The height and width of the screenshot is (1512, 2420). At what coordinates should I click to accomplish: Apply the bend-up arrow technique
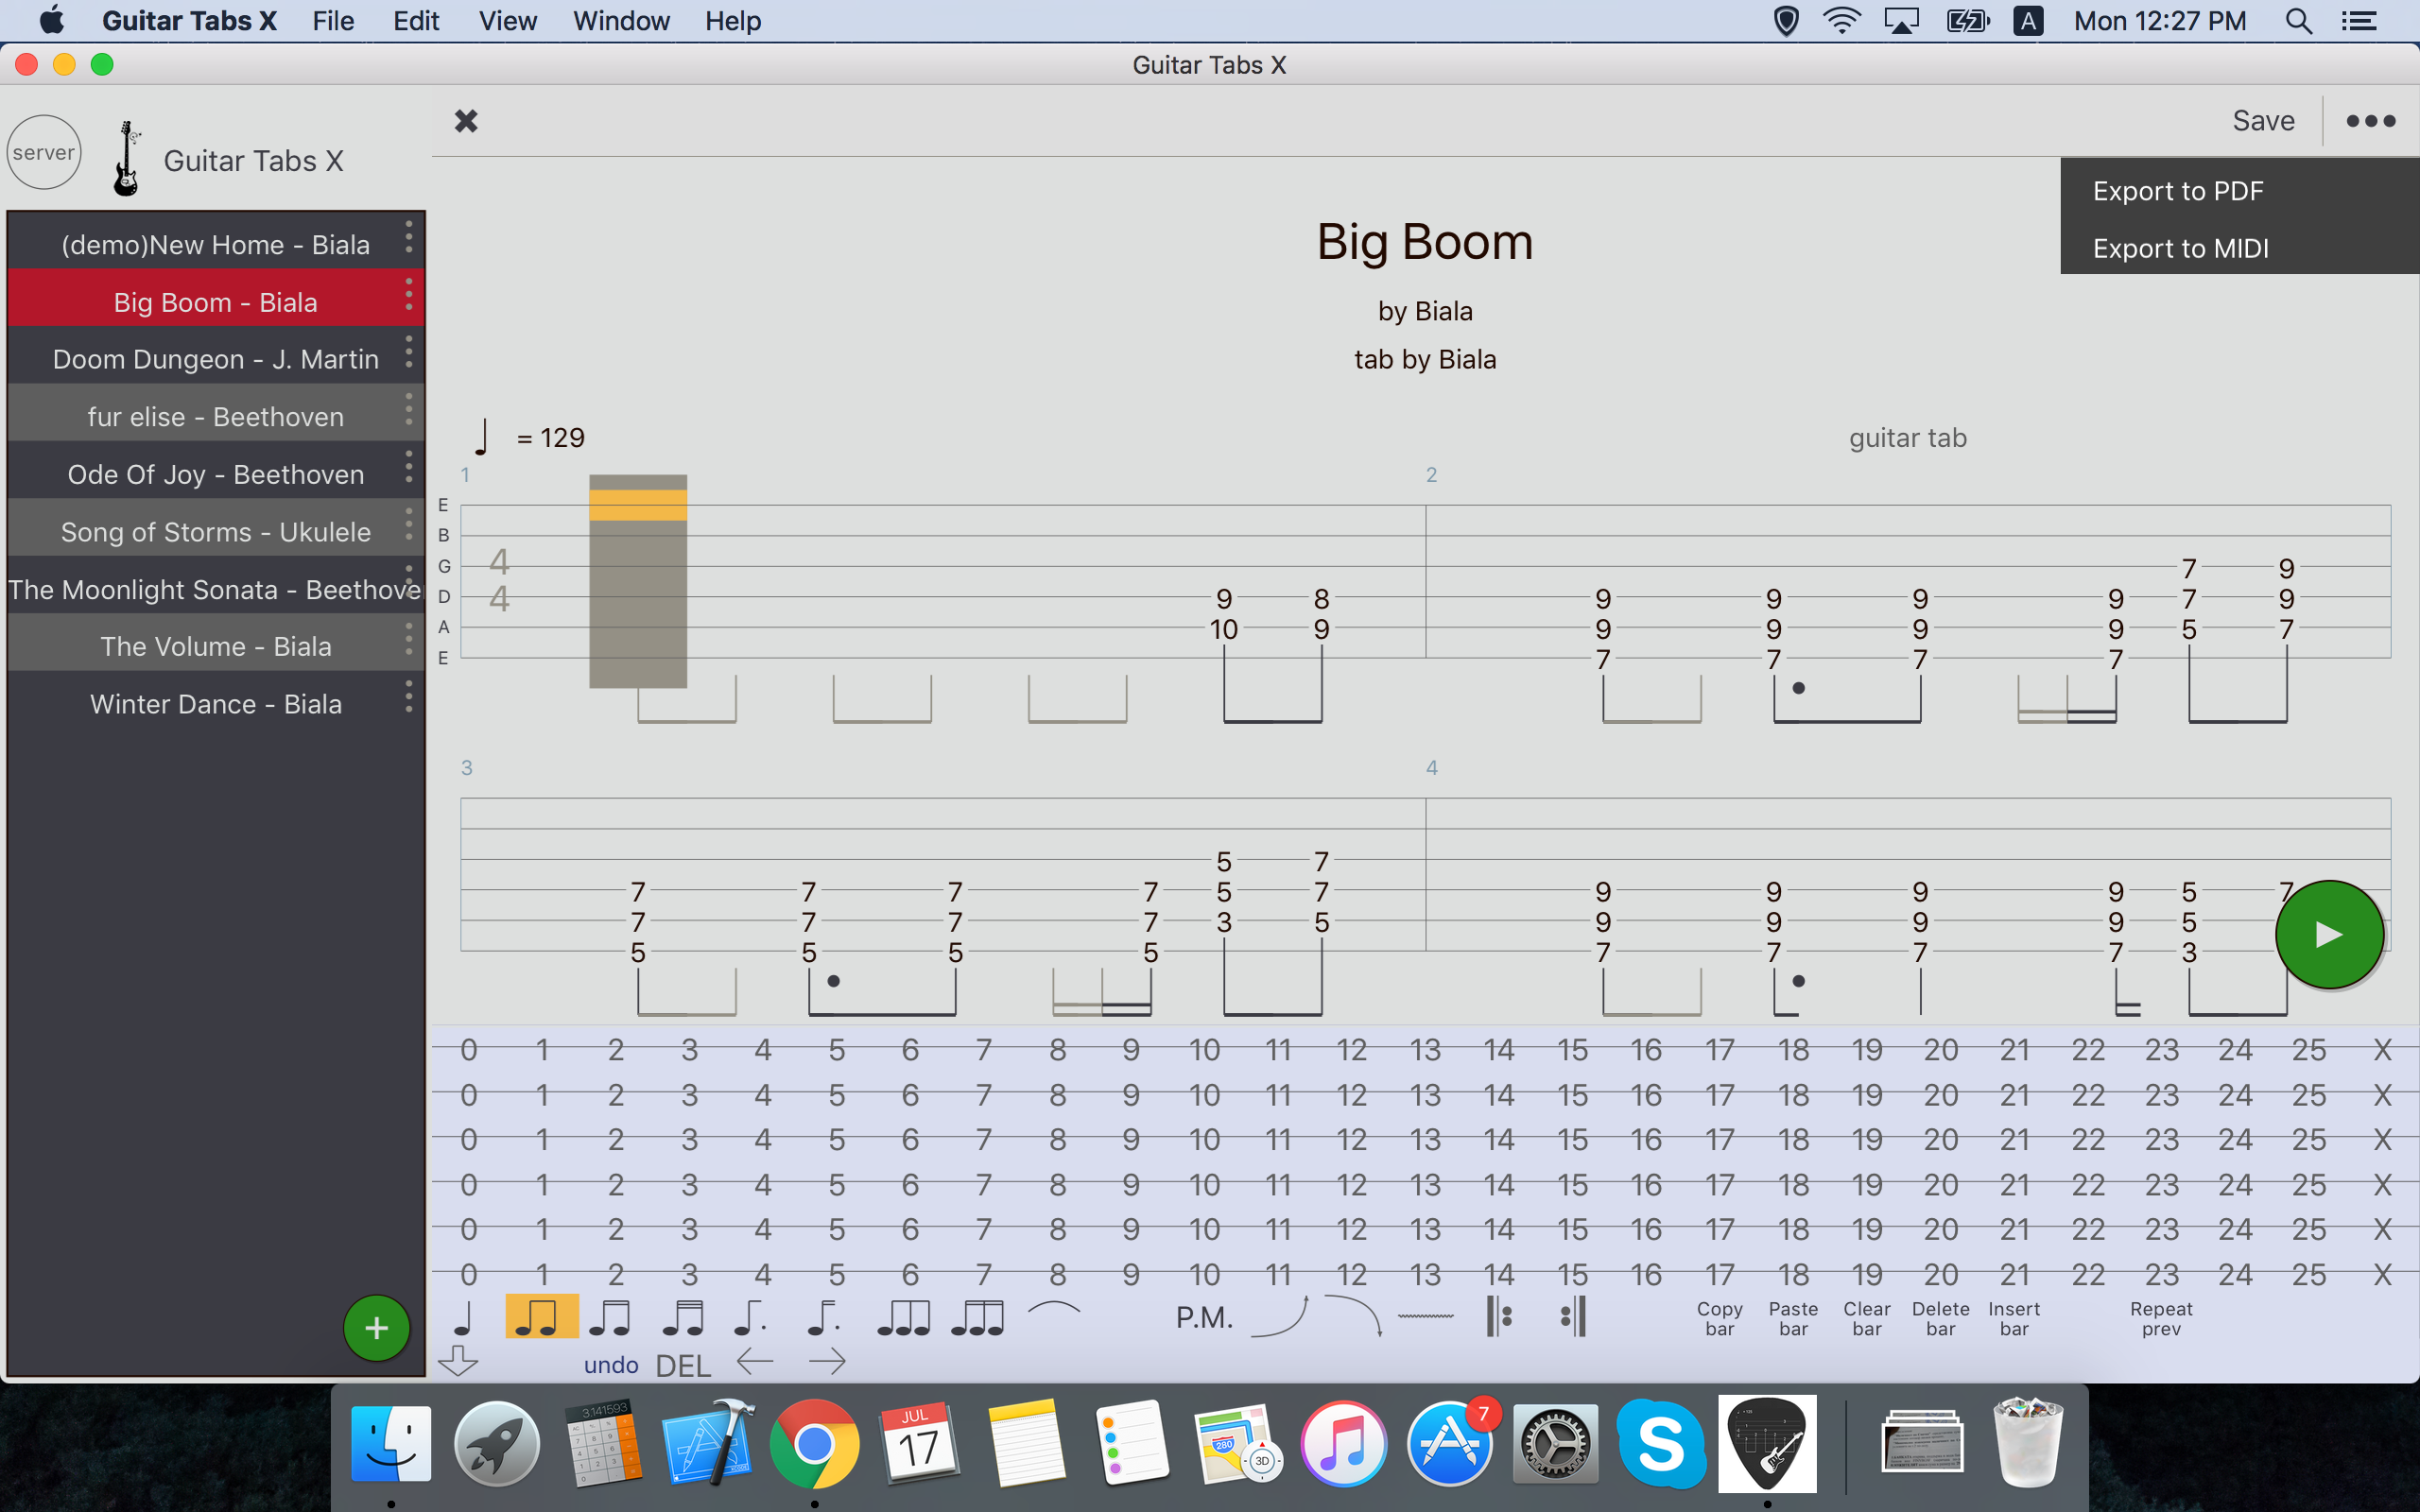pyautogui.click(x=1279, y=1316)
